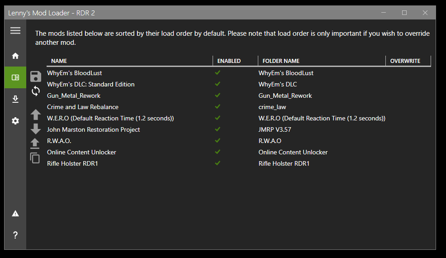Disable the Online Content Unlocker mod
This screenshot has width=446, height=258.
click(218, 152)
